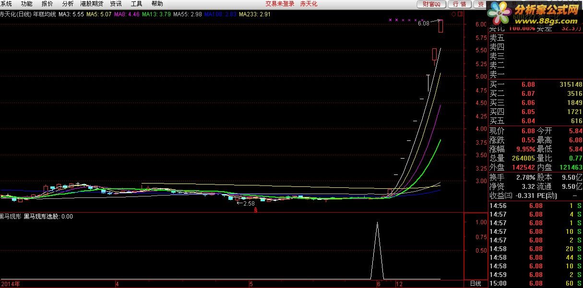This screenshot has height=288, width=583.
Task: Click the 内盘 value 121463
Action: (x=571, y=167)
